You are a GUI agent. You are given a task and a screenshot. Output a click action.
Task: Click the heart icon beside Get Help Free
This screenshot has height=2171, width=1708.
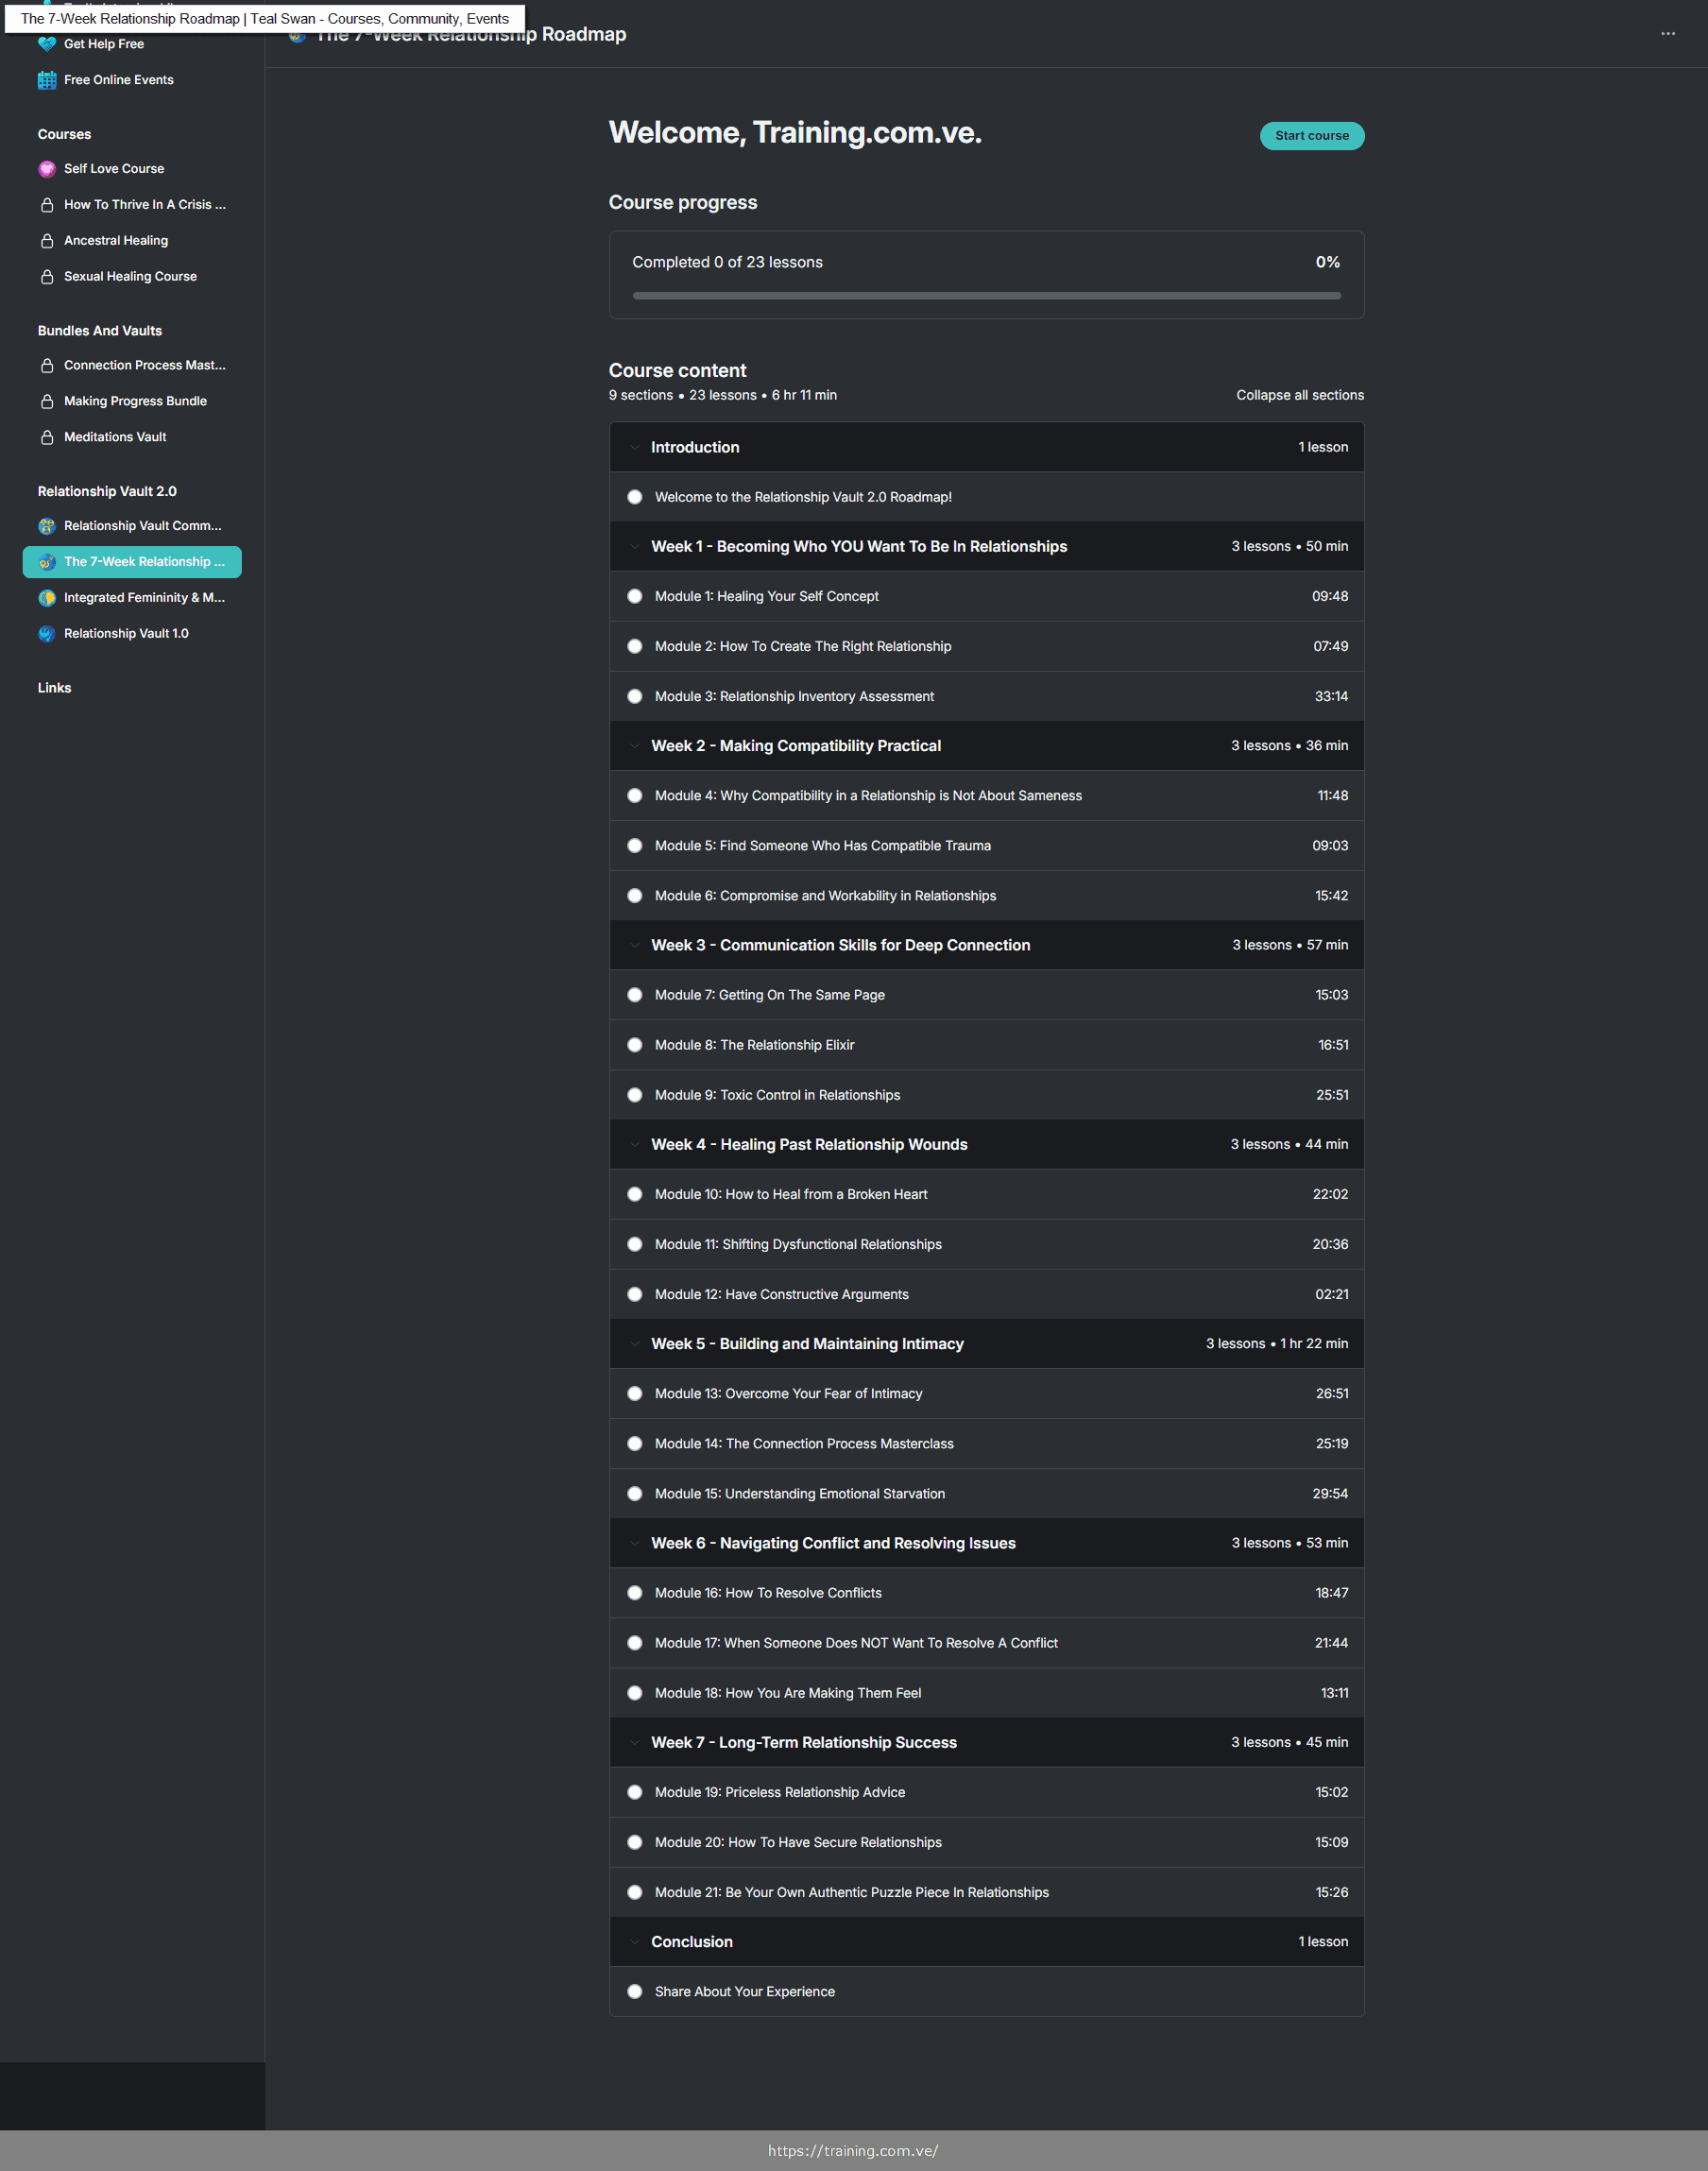(x=46, y=44)
